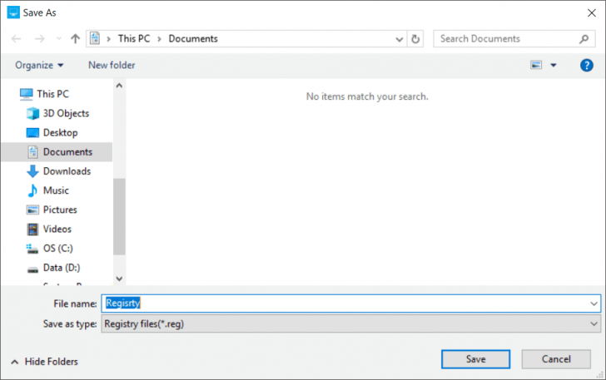Click the Downloads arrow icon
The width and height of the screenshot is (606, 380).
tap(32, 171)
